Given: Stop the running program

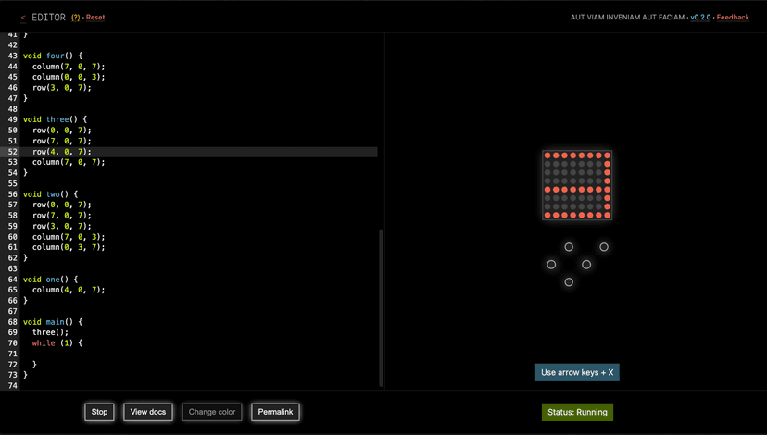Looking at the screenshot, I should tap(99, 412).
